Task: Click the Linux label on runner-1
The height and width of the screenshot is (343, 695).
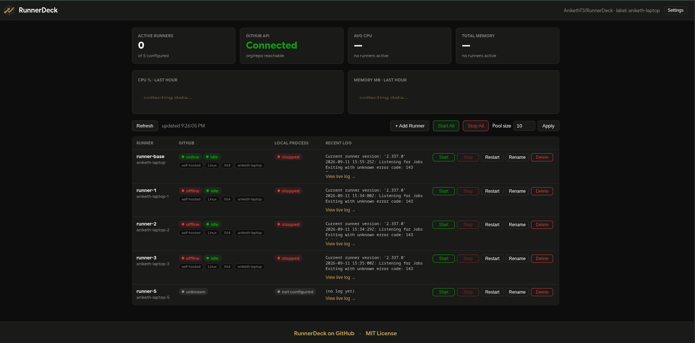Action: click(212, 199)
